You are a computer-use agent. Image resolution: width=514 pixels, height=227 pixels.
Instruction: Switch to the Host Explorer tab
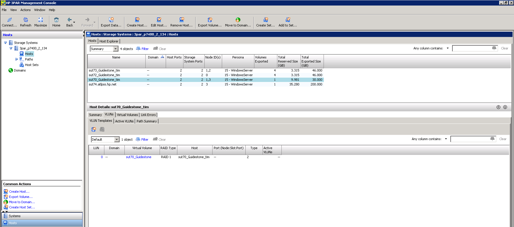(x=109, y=41)
